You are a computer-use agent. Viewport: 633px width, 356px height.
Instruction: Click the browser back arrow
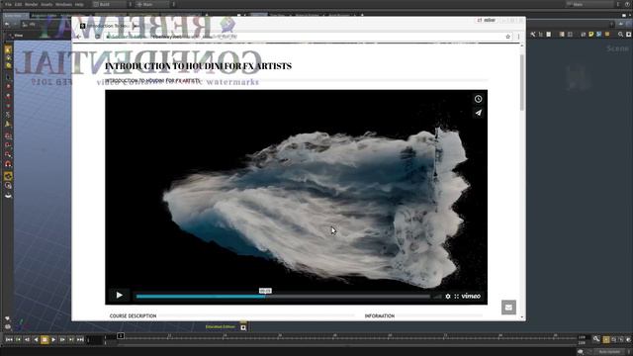coord(79,37)
